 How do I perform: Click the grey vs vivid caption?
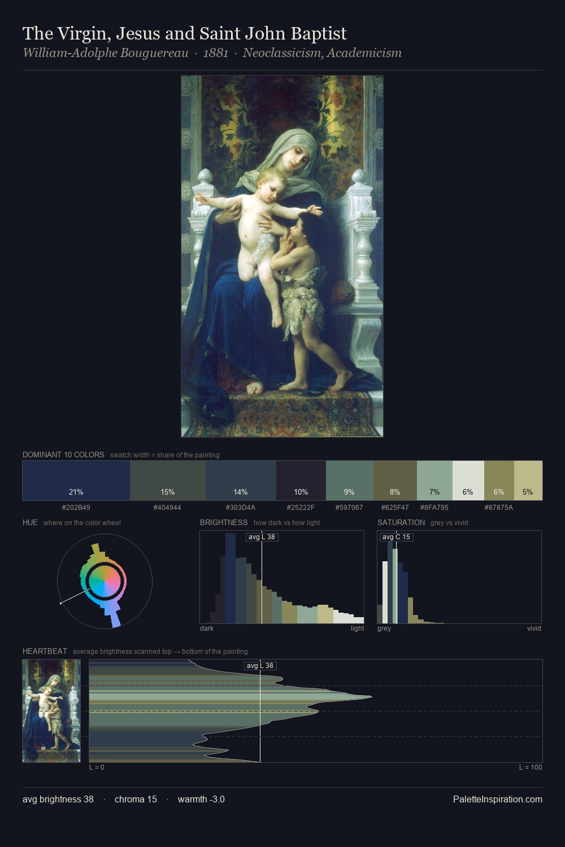point(449,523)
